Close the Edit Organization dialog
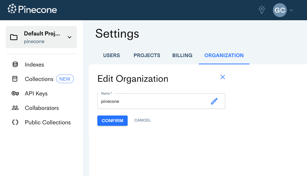This screenshot has width=307, height=176. pyautogui.click(x=223, y=77)
